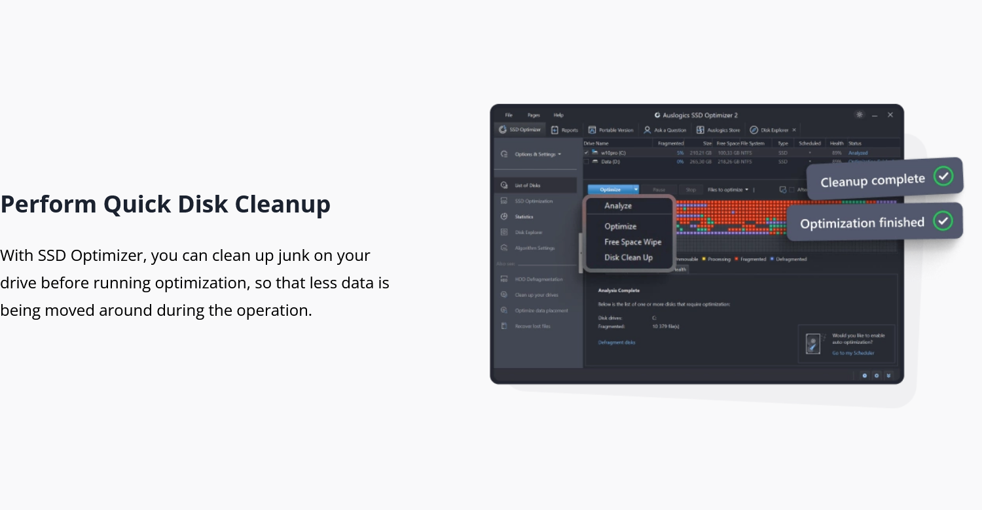The width and height of the screenshot is (982, 510).
Task: Click the Pause button
Action: coord(659,190)
